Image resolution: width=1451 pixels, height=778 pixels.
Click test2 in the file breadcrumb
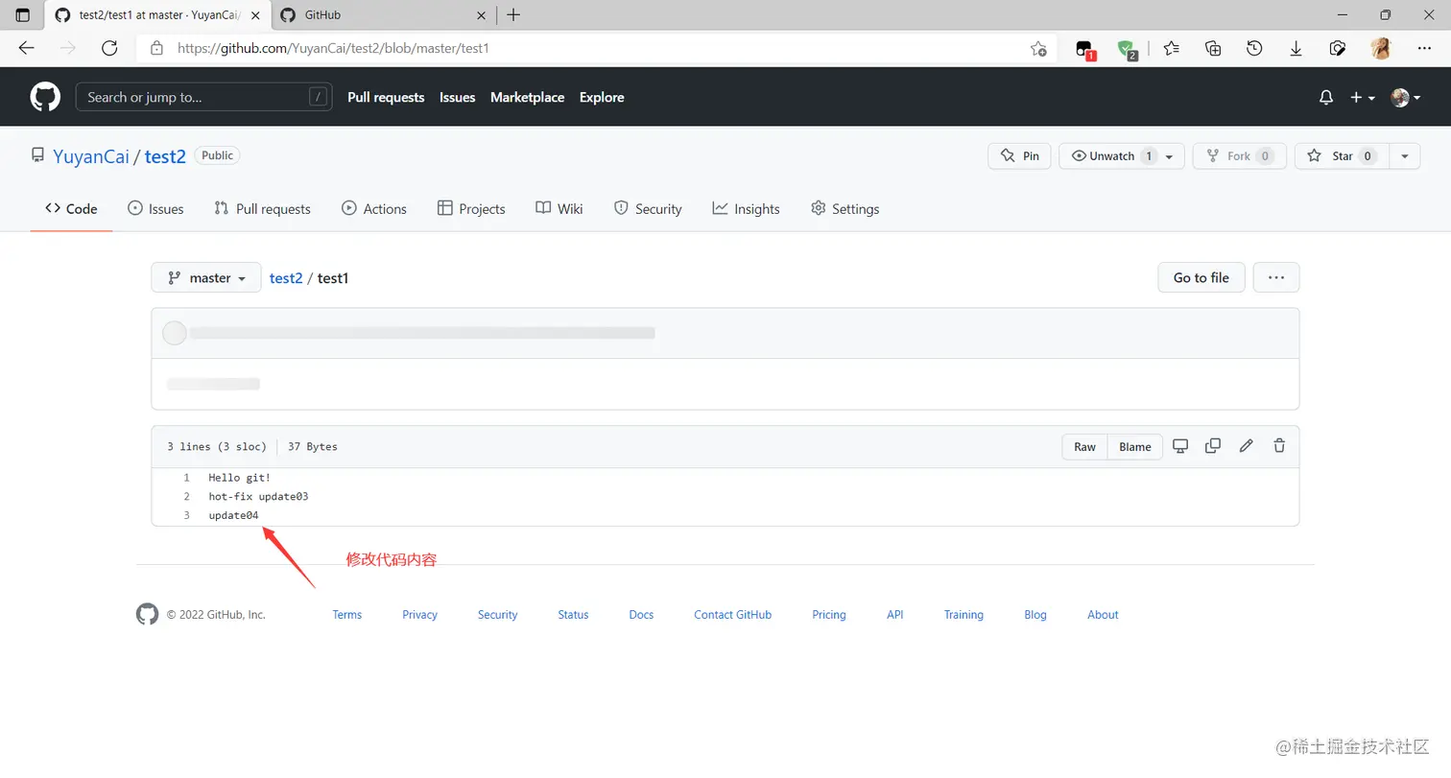(x=286, y=278)
